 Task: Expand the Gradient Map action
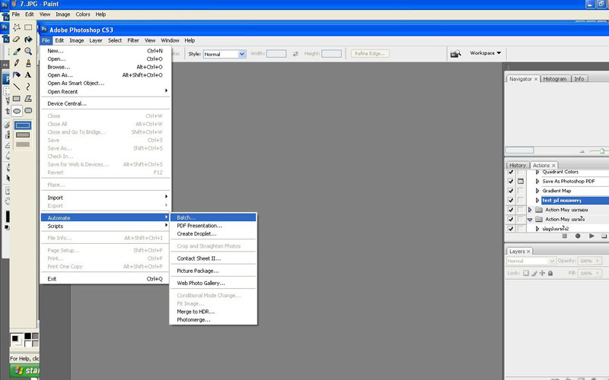click(x=537, y=191)
